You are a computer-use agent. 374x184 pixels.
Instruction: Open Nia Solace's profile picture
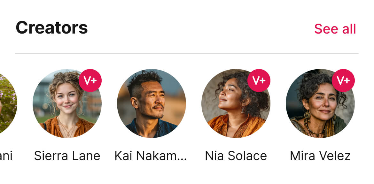point(236,103)
